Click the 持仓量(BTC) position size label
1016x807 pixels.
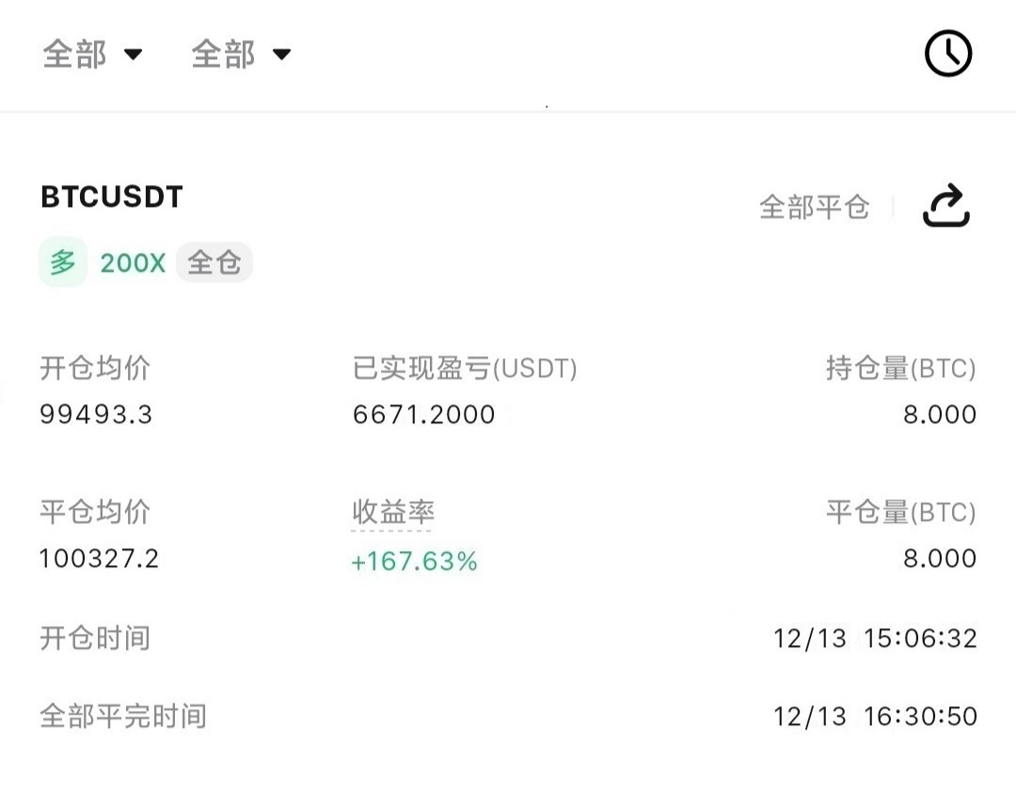[x=900, y=369]
